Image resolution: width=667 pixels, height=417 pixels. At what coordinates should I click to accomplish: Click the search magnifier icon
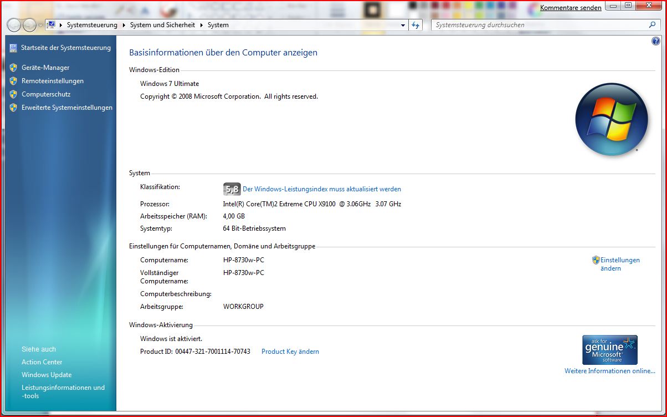[x=652, y=25]
